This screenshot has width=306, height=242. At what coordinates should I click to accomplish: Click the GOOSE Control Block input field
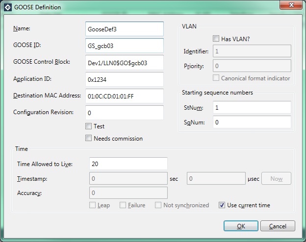[125, 63]
